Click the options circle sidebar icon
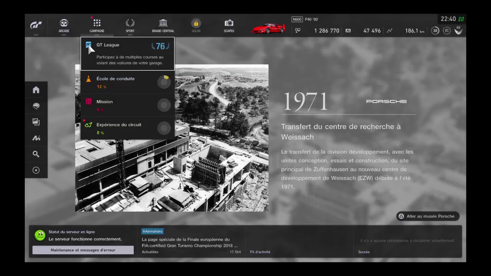Screen dimensions: 491x276 pyautogui.click(x=36, y=170)
